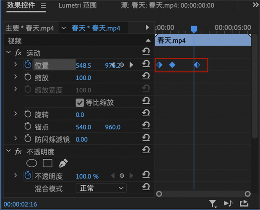
Task: Collapse the 不透明度 effect group
Action: click(8, 151)
